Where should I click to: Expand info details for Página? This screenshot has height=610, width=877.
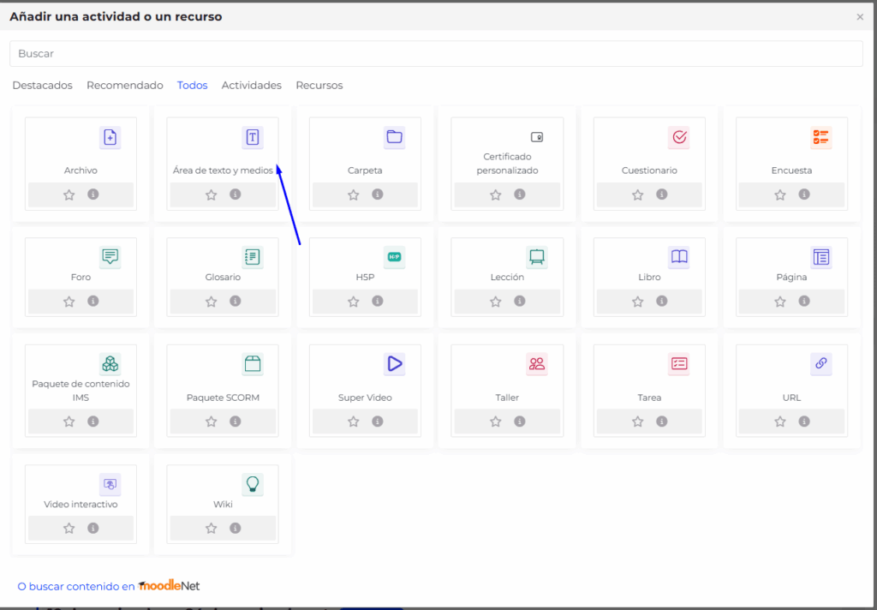(x=804, y=302)
